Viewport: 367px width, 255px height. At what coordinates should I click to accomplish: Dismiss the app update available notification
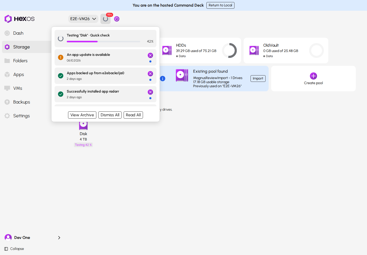[150, 55]
